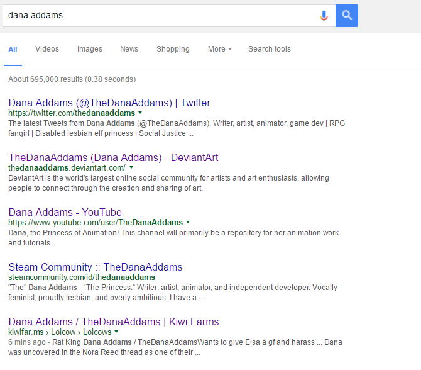Screen dimensions: 421x370
Task: Click the voice search microphone icon
Action: click(324, 16)
